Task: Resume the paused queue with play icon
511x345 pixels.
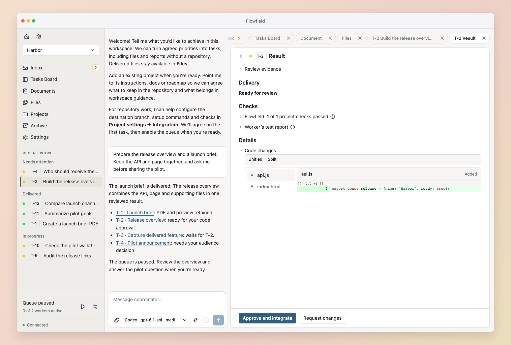Action: tap(83, 307)
